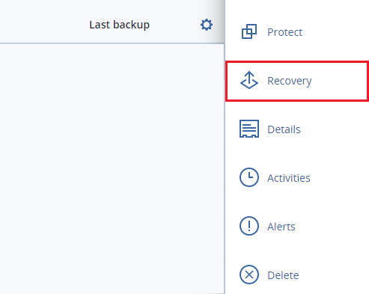Click the Details document icon

(249, 129)
